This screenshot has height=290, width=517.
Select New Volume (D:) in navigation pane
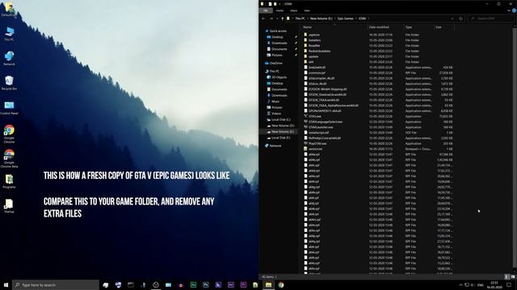[x=282, y=126]
